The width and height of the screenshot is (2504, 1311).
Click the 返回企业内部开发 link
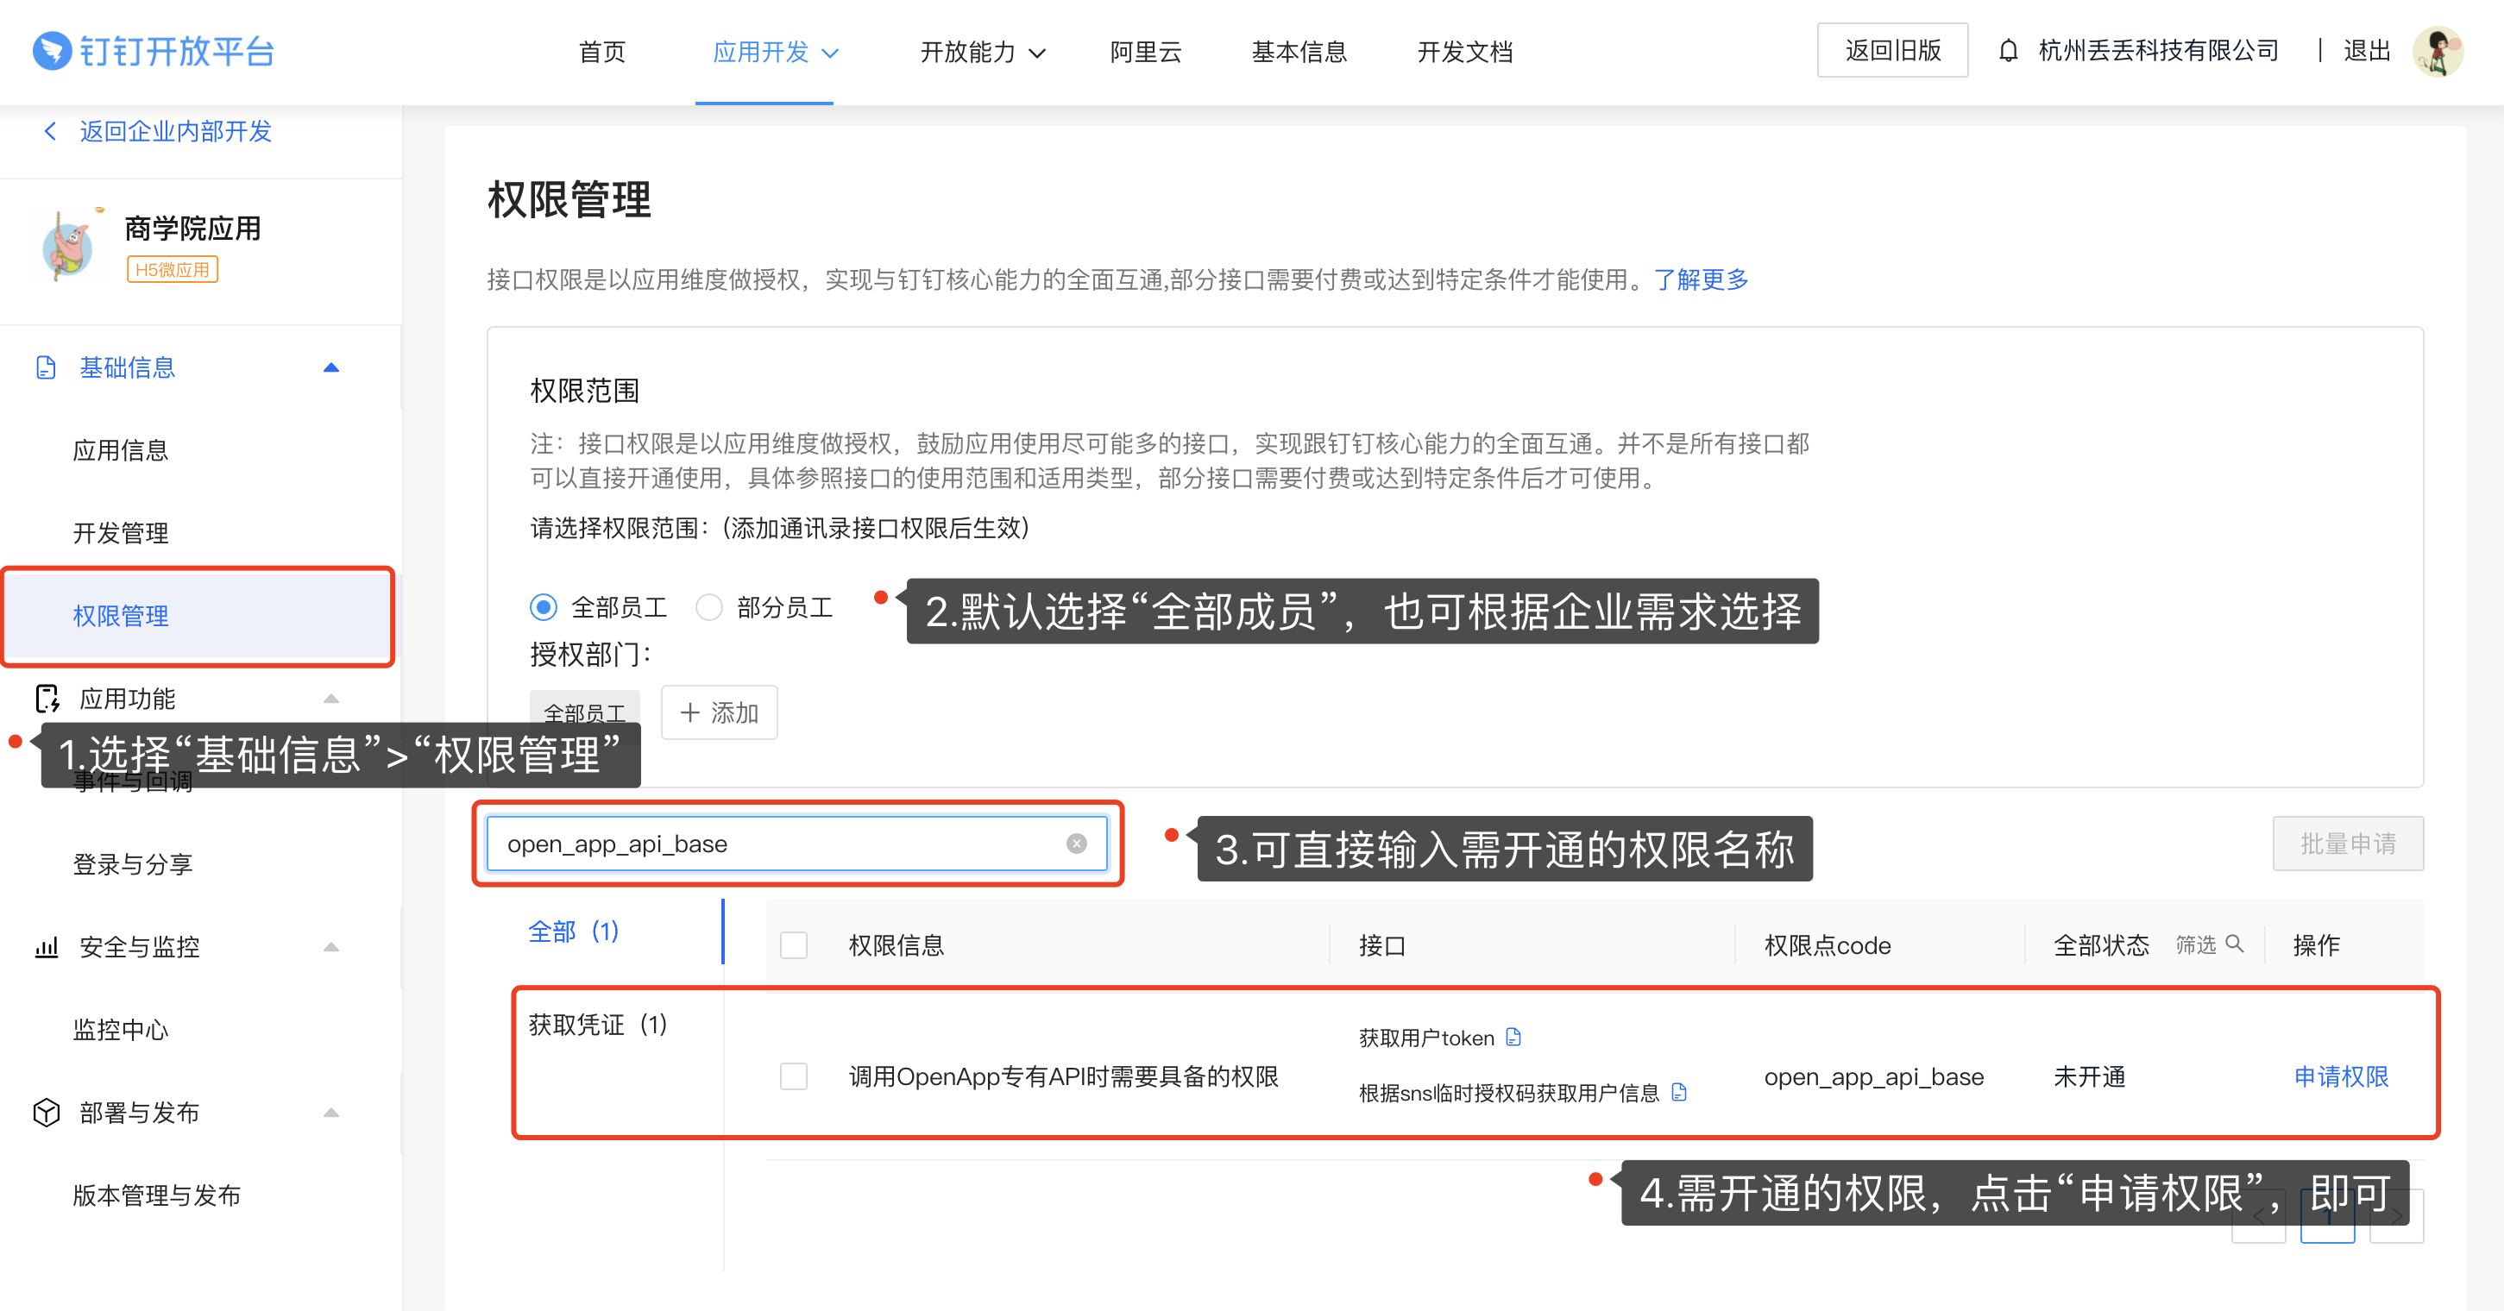tap(175, 131)
